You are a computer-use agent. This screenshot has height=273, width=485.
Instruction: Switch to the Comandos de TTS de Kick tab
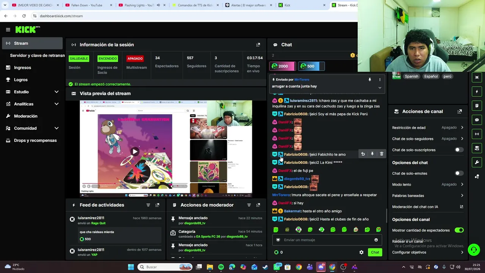[195, 5]
